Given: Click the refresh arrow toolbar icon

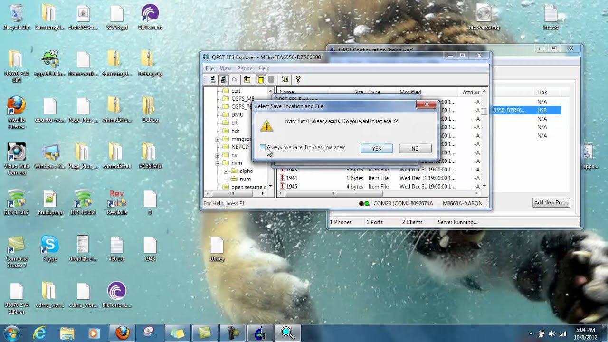Looking at the screenshot, I should (234, 80).
